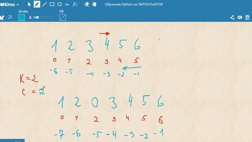Click the board title 'Обучение Python на ПИТОНТЬЮТОР'
Viewport: 252px width, 142px height.
pos(134,4)
